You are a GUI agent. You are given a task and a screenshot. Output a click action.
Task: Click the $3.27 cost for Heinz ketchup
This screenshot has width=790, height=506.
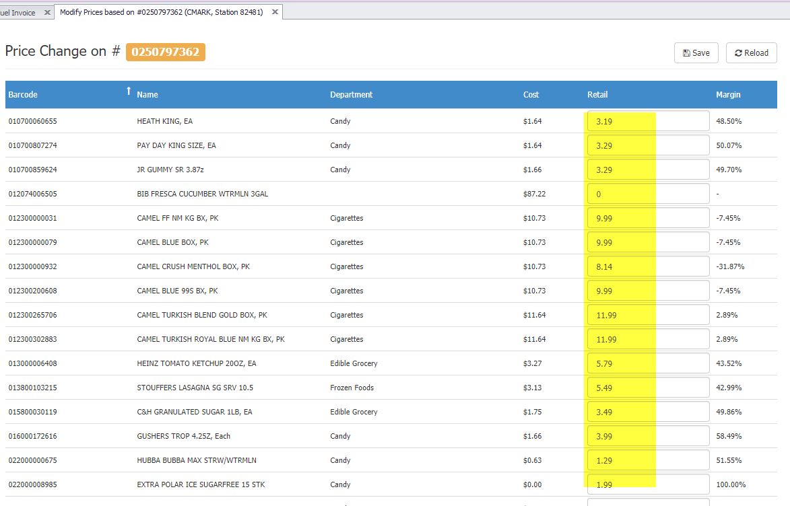click(532, 363)
